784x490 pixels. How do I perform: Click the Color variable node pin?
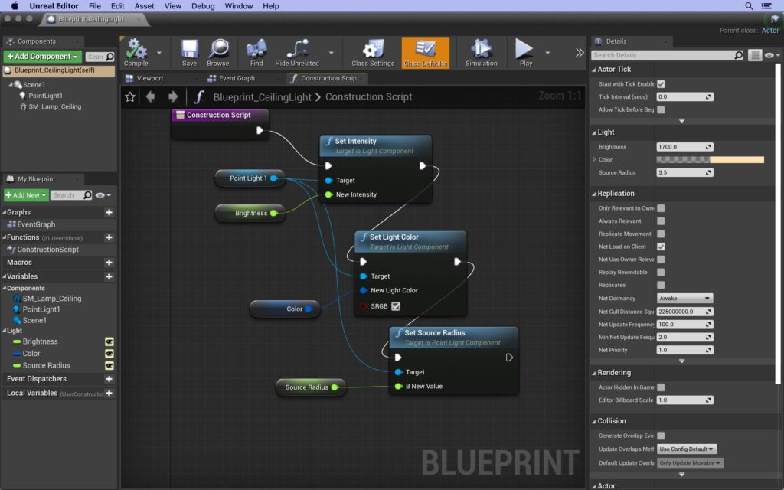pyautogui.click(x=309, y=309)
